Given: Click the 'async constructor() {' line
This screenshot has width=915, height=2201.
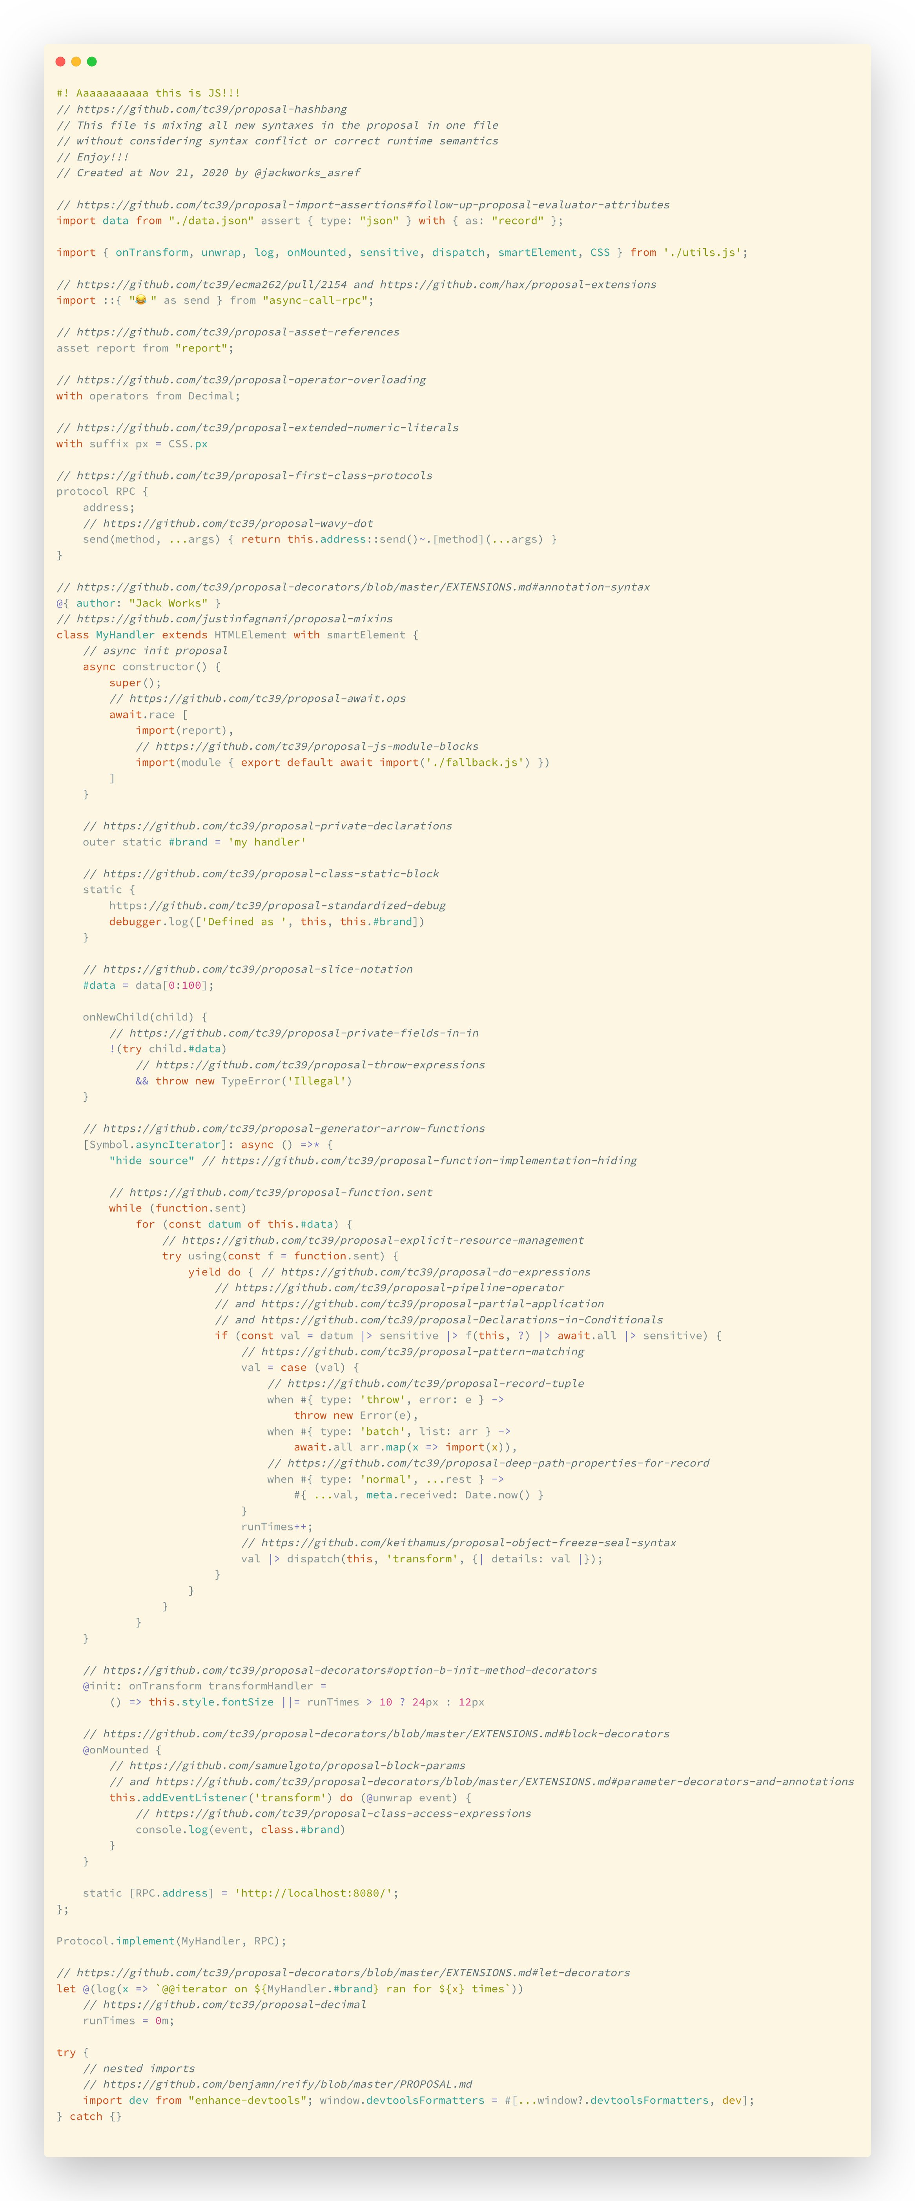Looking at the screenshot, I should click(x=152, y=667).
